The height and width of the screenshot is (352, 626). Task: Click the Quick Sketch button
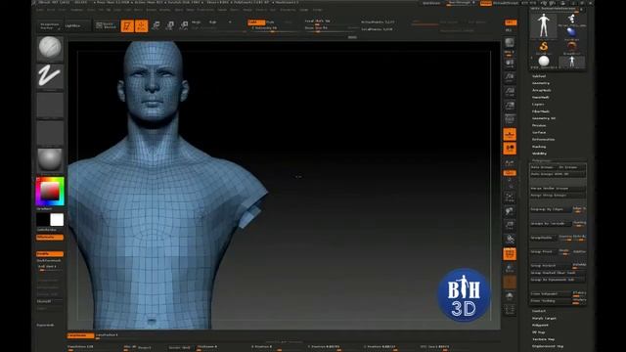(x=106, y=25)
